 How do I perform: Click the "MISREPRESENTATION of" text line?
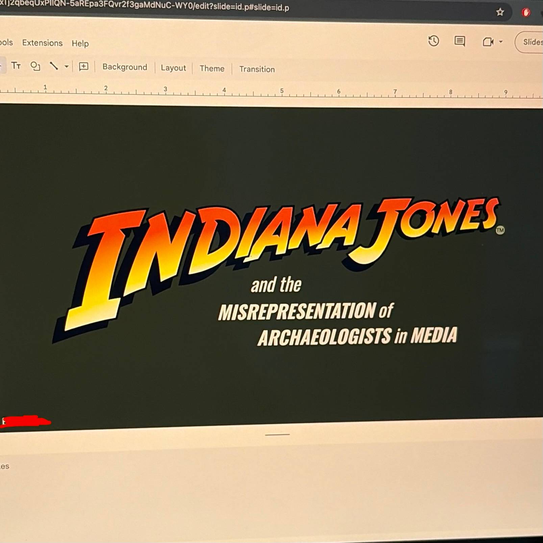[x=306, y=311]
